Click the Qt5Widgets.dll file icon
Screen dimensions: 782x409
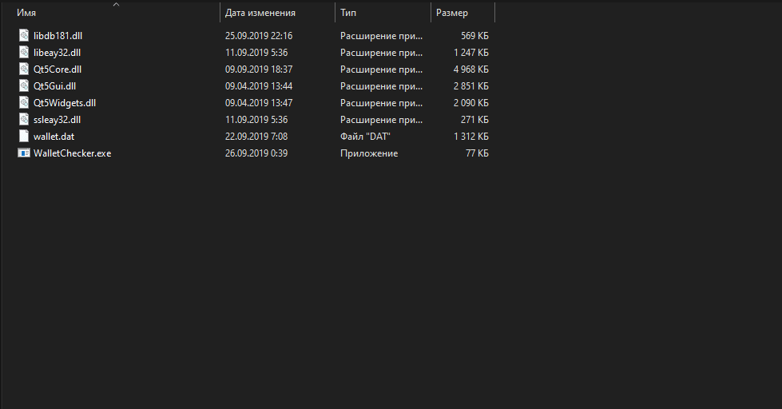[23, 102]
